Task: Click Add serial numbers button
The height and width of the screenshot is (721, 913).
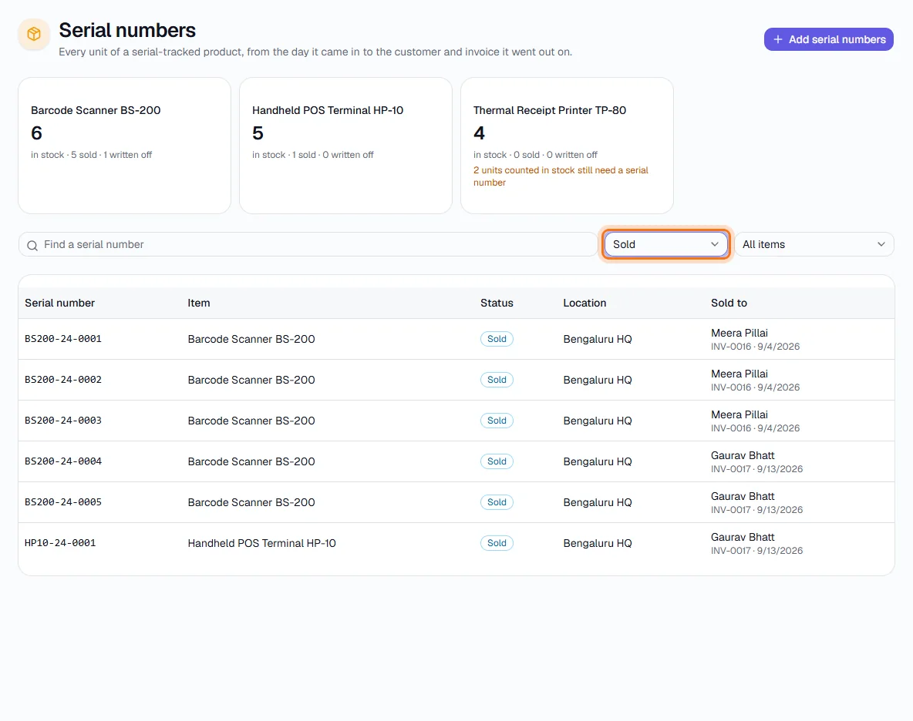Action: 829,39
